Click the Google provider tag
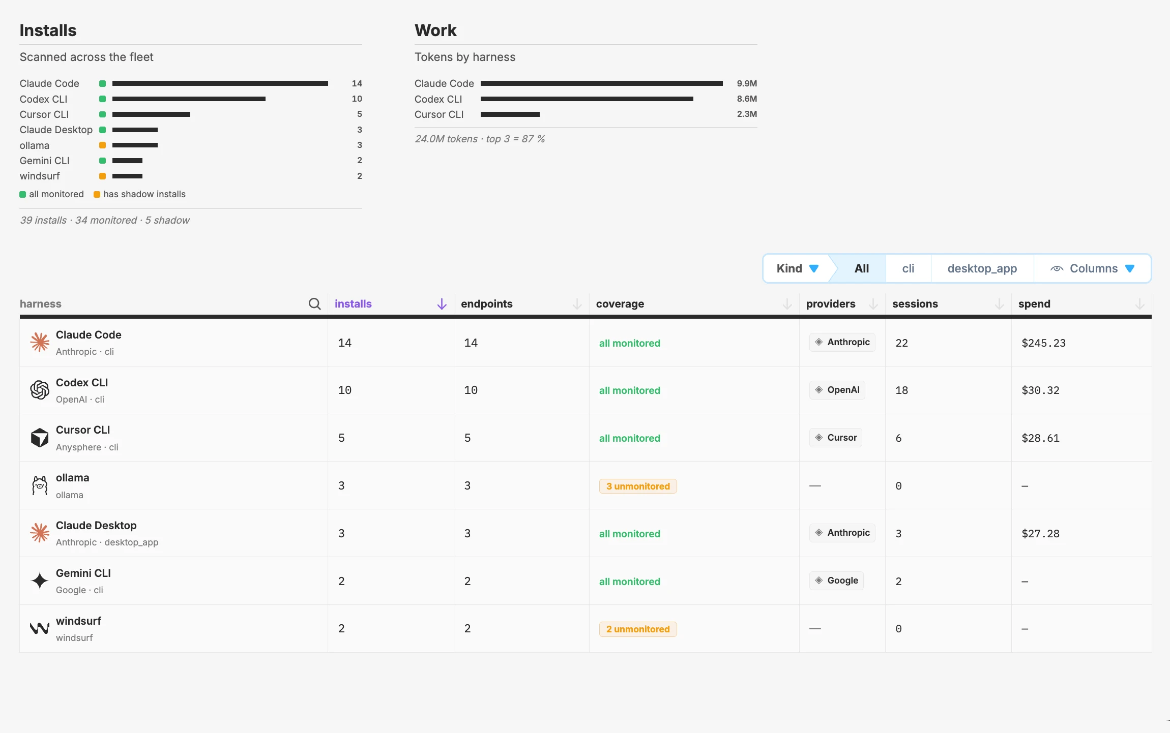The height and width of the screenshot is (733, 1170). pos(836,581)
